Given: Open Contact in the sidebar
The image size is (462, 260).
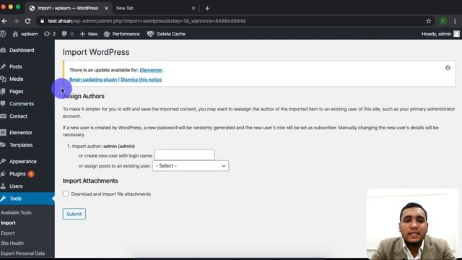Looking at the screenshot, I should click(x=18, y=116).
